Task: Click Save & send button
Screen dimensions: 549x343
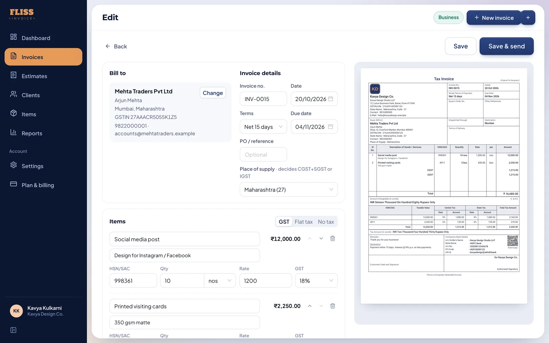Action: 506,46
